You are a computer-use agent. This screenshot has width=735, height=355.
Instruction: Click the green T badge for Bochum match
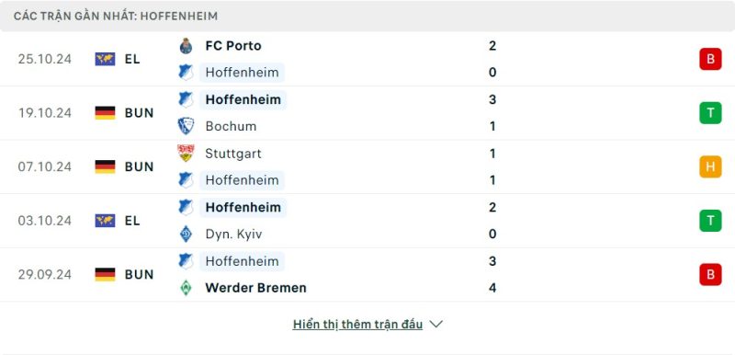click(x=710, y=113)
